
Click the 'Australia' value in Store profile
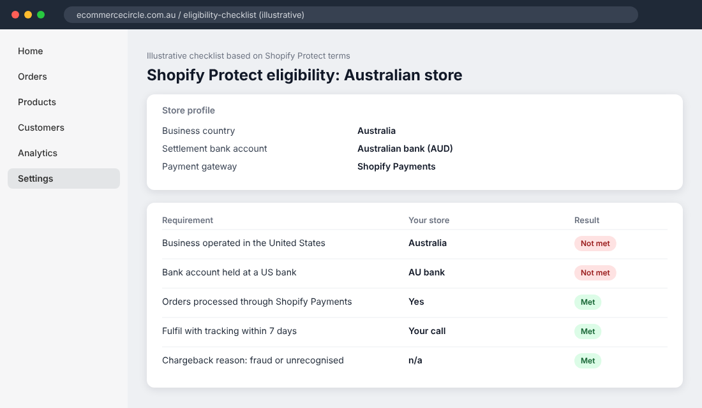coord(377,131)
